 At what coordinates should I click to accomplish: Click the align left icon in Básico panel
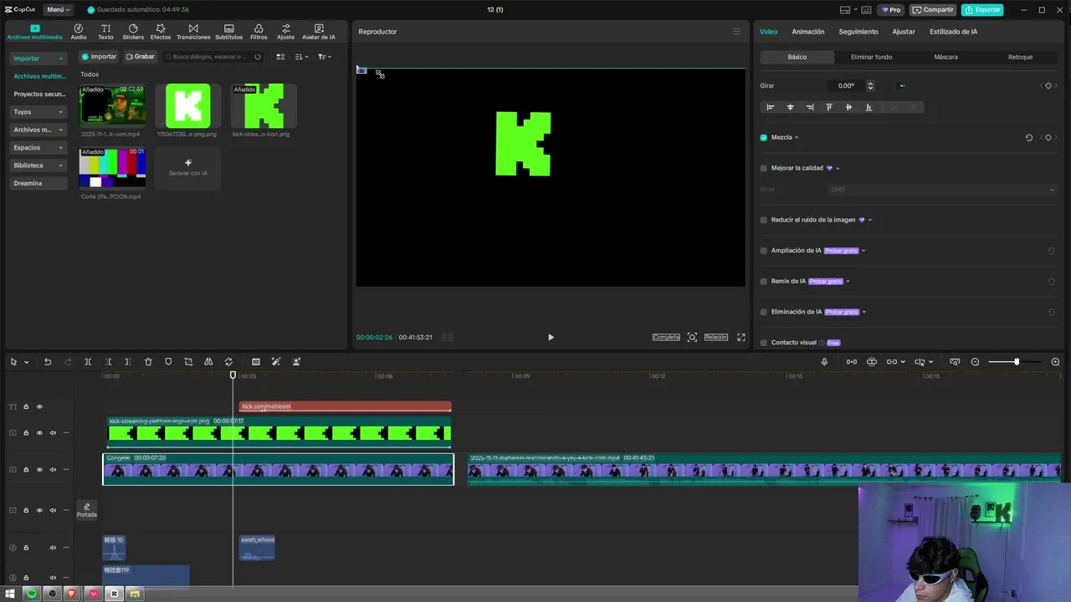click(771, 107)
